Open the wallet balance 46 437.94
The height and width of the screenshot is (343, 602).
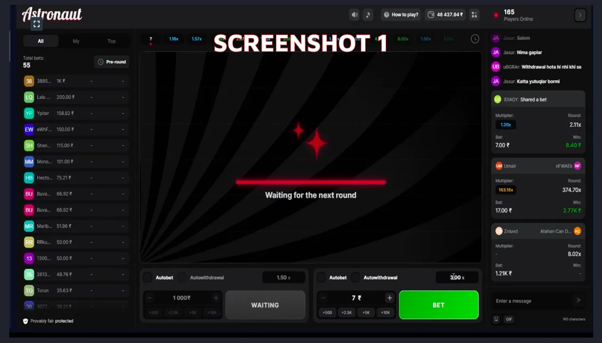point(445,15)
